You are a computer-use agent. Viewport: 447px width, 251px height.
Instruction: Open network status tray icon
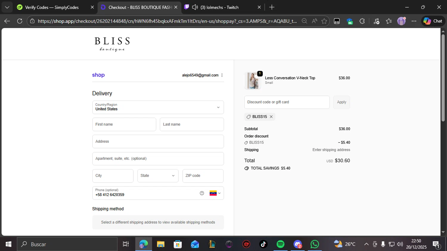tap(392, 244)
